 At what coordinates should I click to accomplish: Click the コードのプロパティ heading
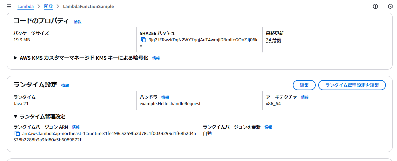[41, 21]
